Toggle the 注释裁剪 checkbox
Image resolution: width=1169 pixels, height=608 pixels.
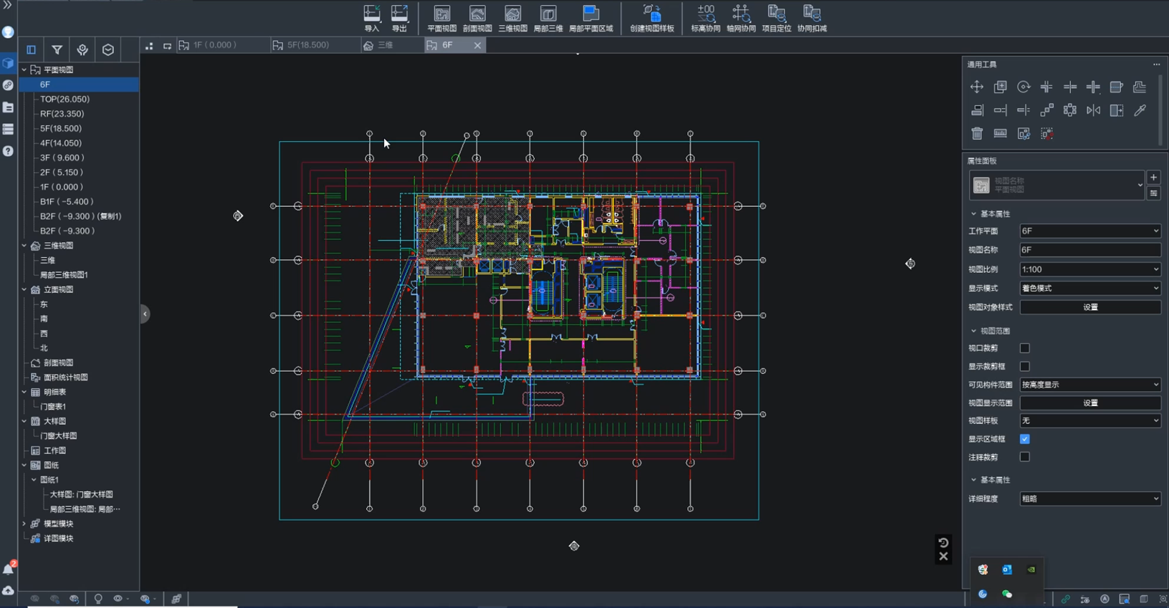(1025, 457)
